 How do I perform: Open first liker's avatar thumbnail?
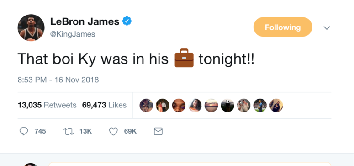click(146, 105)
